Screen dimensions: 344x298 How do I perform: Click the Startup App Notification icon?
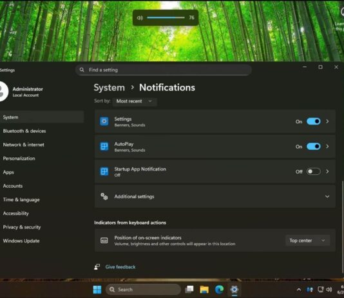[x=104, y=172]
